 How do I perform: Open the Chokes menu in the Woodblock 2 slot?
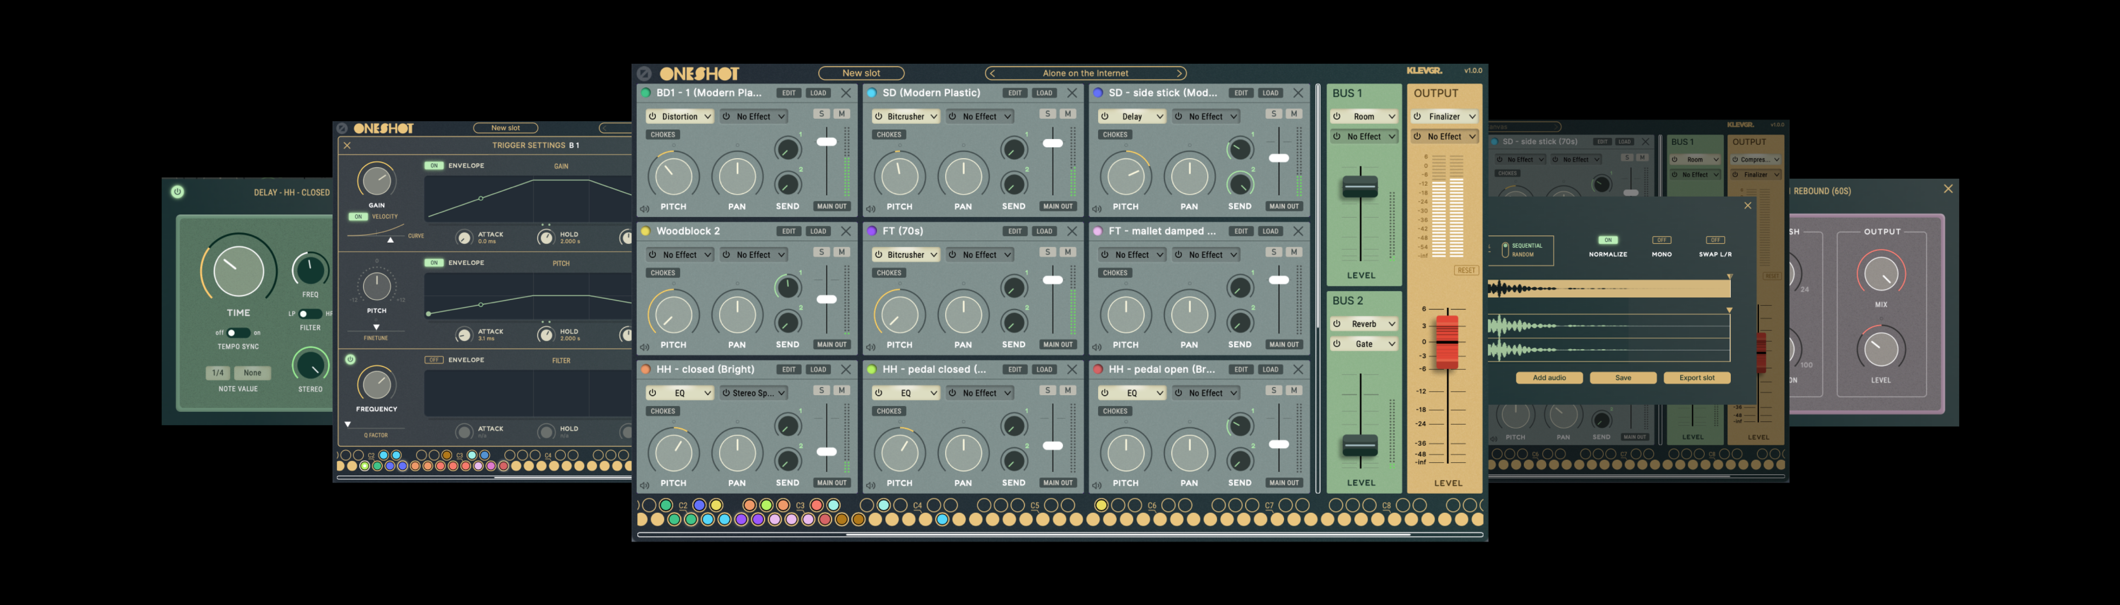(x=662, y=273)
